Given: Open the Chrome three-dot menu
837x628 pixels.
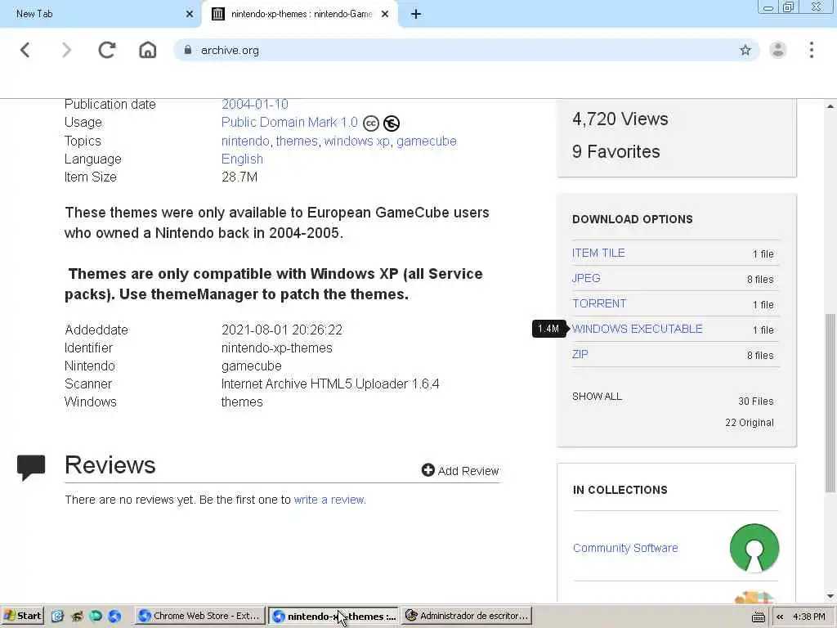Looking at the screenshot, I should 812,50.
